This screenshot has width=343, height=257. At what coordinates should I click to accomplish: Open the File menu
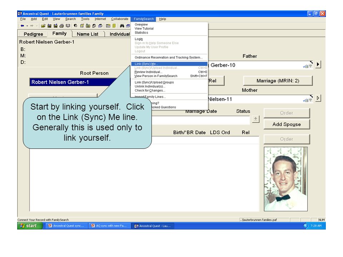(x=23, y=19)
